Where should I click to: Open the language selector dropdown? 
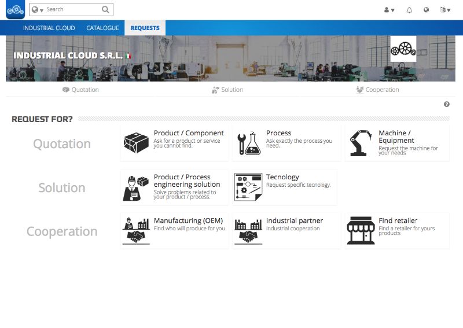click(445, 10)
